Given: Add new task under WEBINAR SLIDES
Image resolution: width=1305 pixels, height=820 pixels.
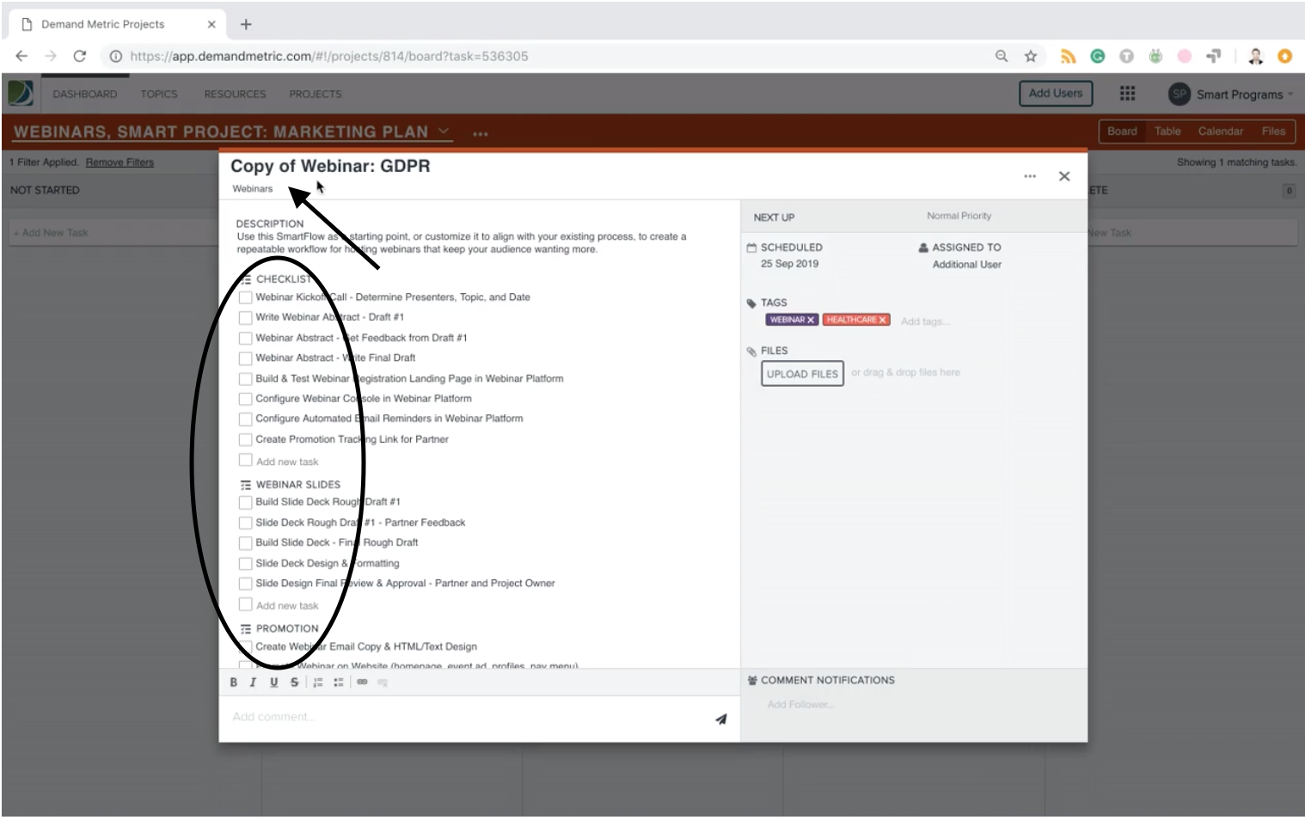Looking at the screenshot, I should coord(287,606).
